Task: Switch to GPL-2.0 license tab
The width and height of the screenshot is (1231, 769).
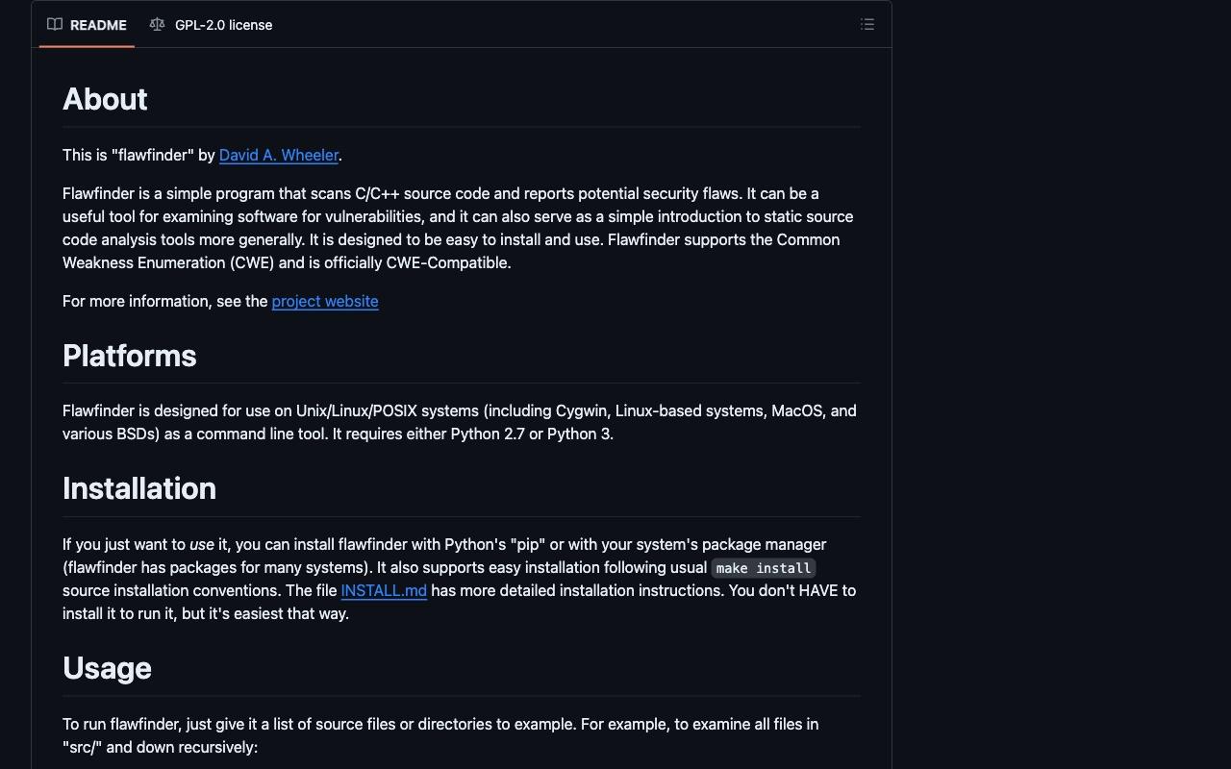Action: 212,25
